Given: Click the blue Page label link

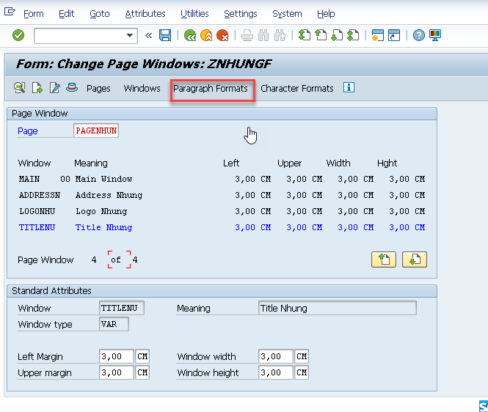Looking at the screenshot, I should click(27, 131).
